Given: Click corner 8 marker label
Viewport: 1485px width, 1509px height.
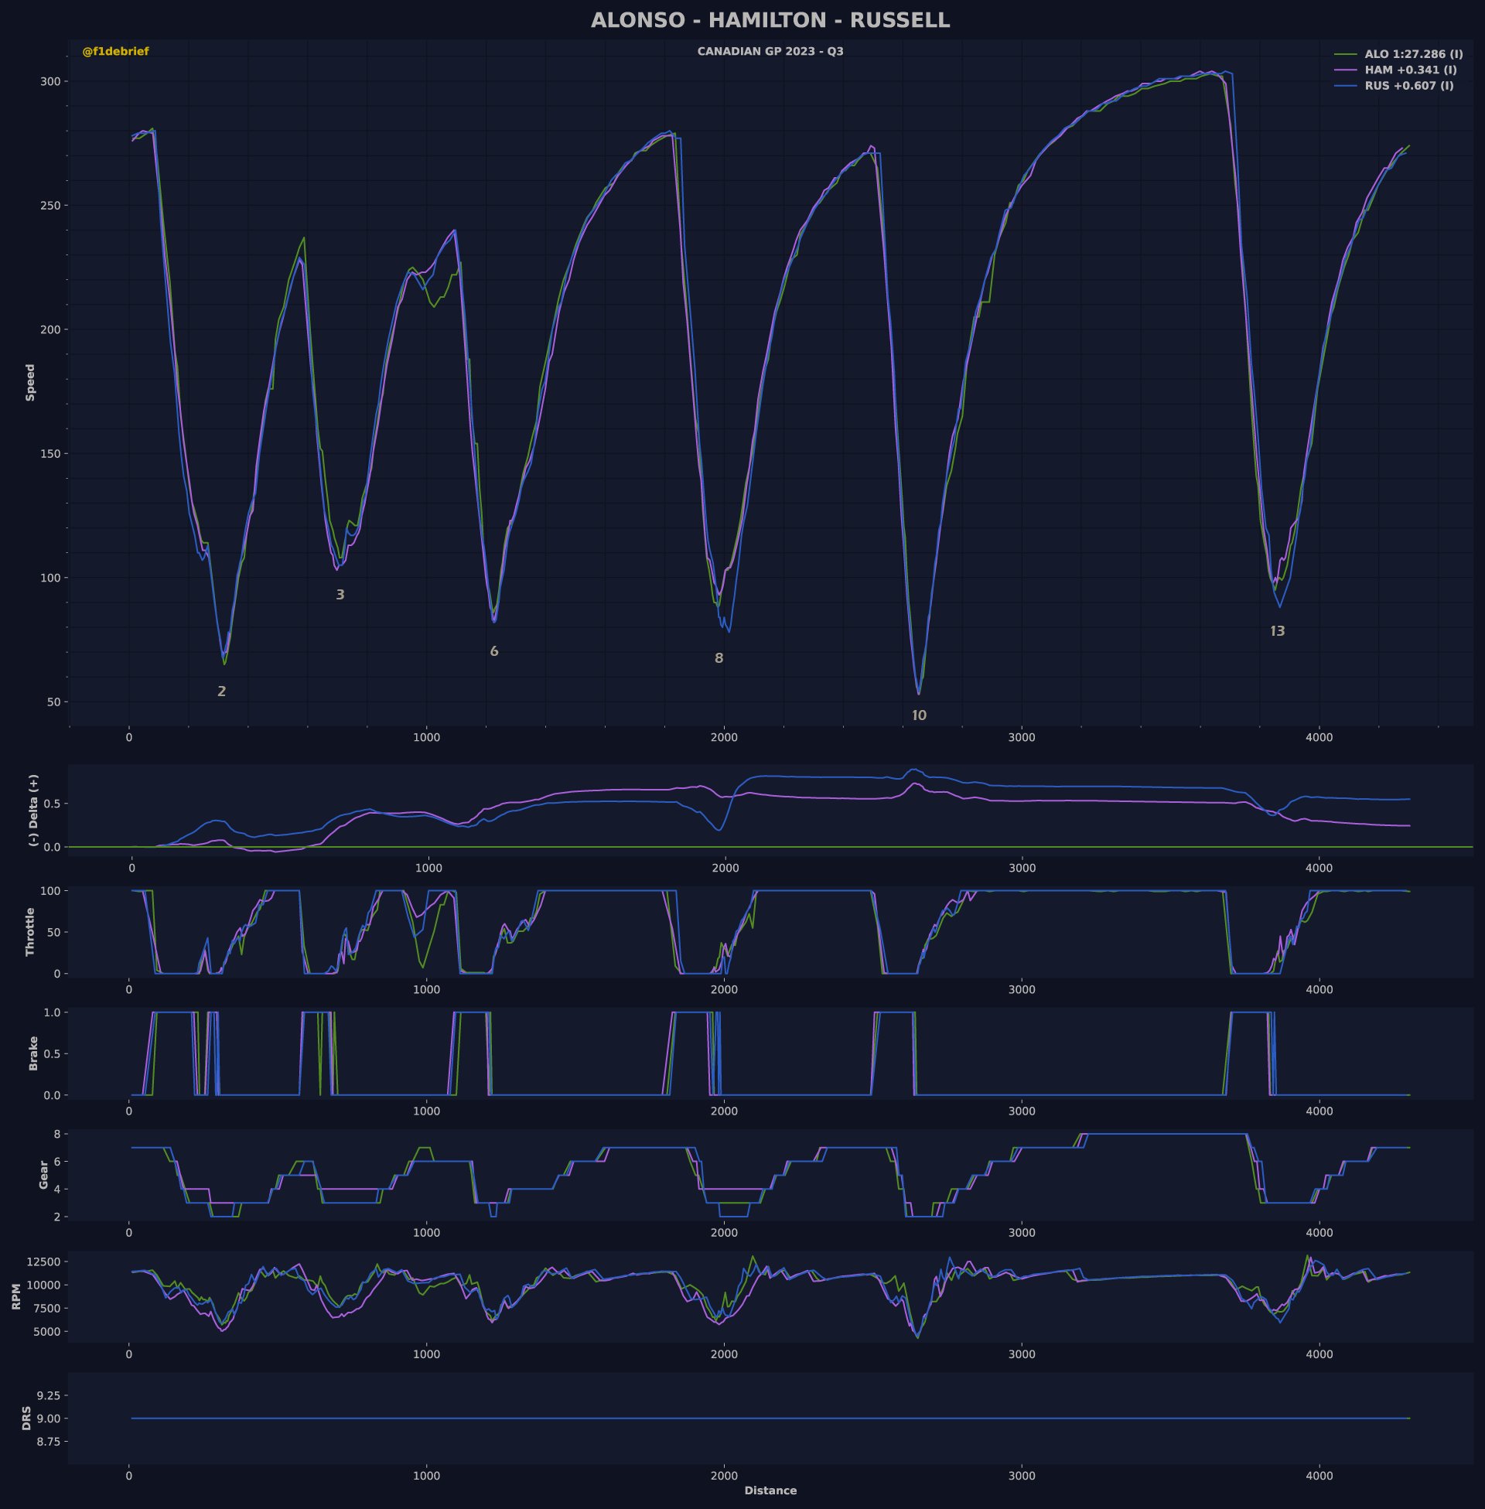Looking at the screenshot, I should point(719,658).
